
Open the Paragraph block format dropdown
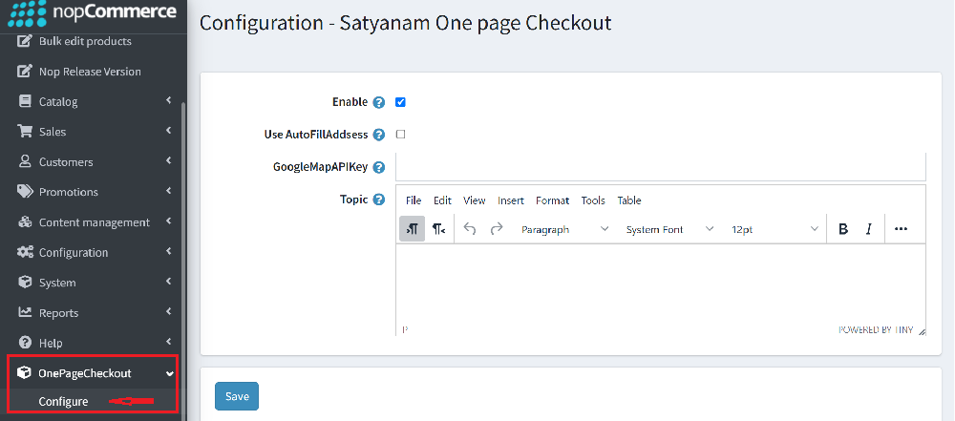564,229
